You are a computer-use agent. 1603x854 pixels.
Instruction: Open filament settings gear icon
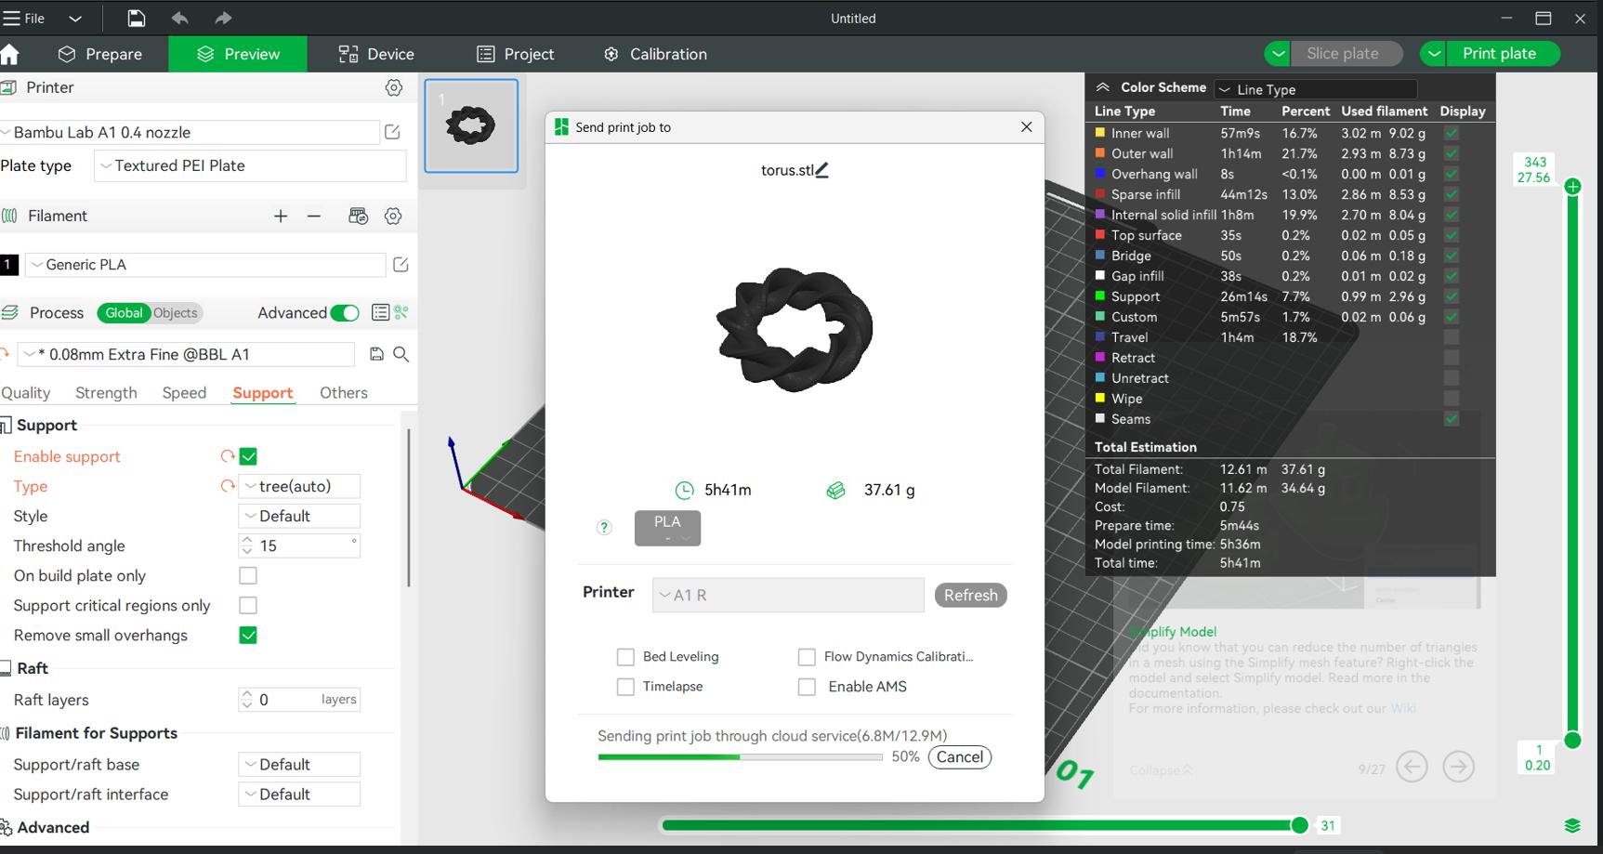tap(393, 216)
